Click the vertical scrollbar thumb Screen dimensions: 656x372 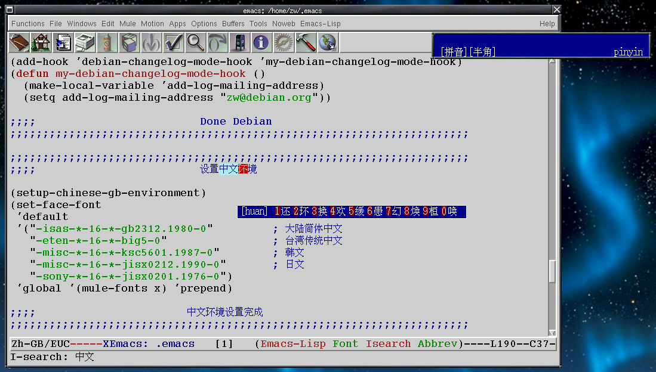(552, 271)
